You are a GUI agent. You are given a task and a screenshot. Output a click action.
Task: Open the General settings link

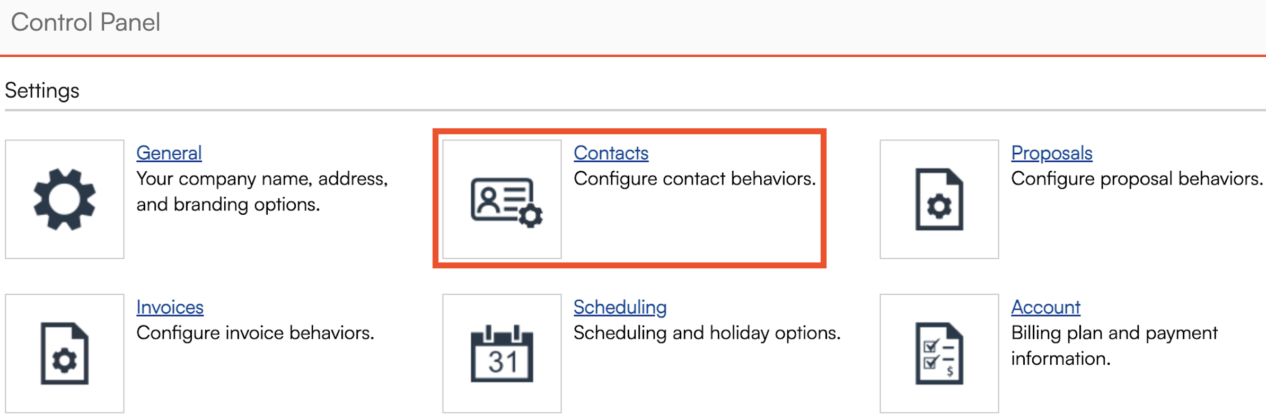pos(169,153)
